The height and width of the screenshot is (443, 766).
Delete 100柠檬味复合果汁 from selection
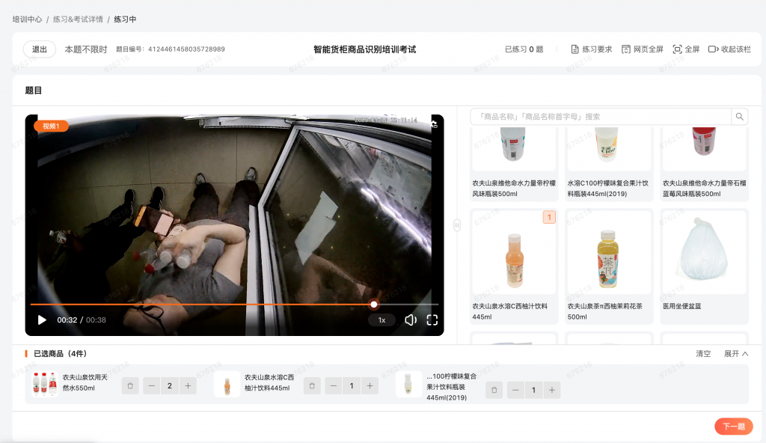pos(494,390)
